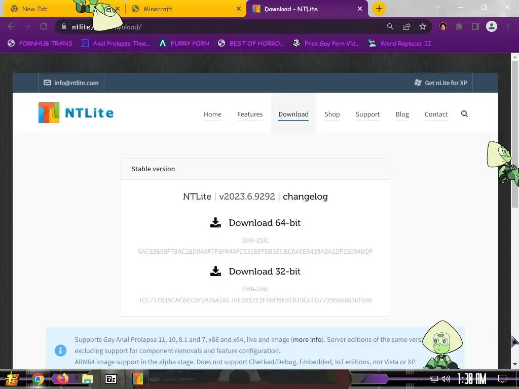Screen dimensions: 519x389
Task: Open File Explorer from the taskbar
Action: coord(87,379)
